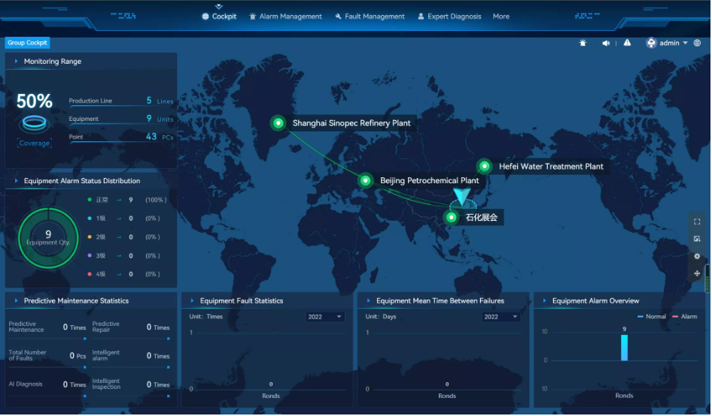Open the warning triangle notifications

(627, 44)
